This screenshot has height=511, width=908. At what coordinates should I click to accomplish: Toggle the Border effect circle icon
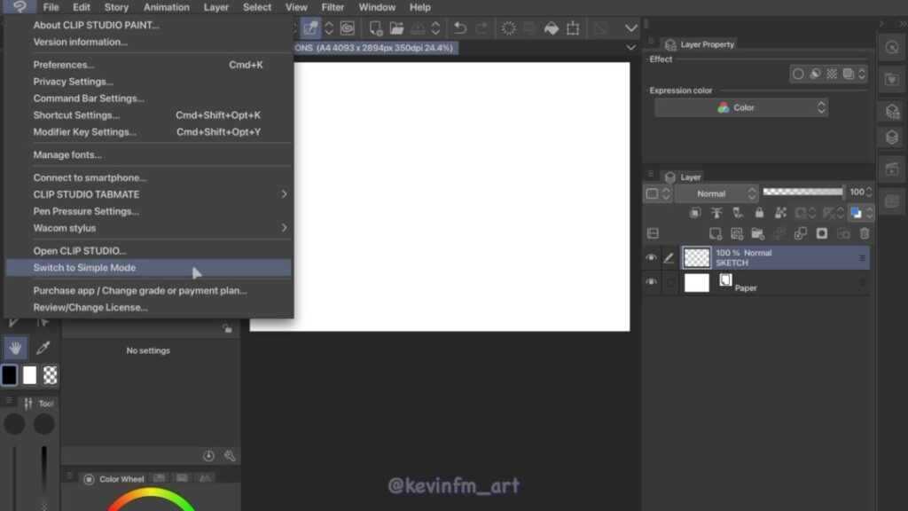[x=798, y=75]
